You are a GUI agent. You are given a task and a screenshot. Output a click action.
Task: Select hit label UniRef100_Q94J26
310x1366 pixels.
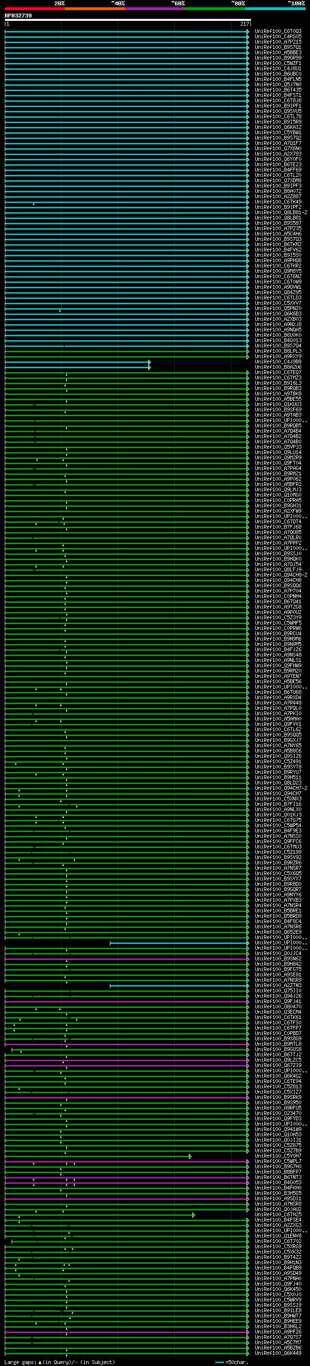tap(278, 996)
